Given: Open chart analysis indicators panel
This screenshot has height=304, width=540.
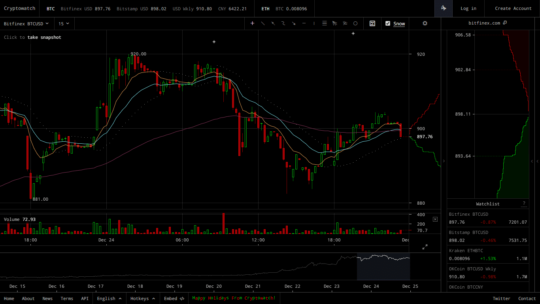Looking at the screenshot, I should (x=372, y=23).
